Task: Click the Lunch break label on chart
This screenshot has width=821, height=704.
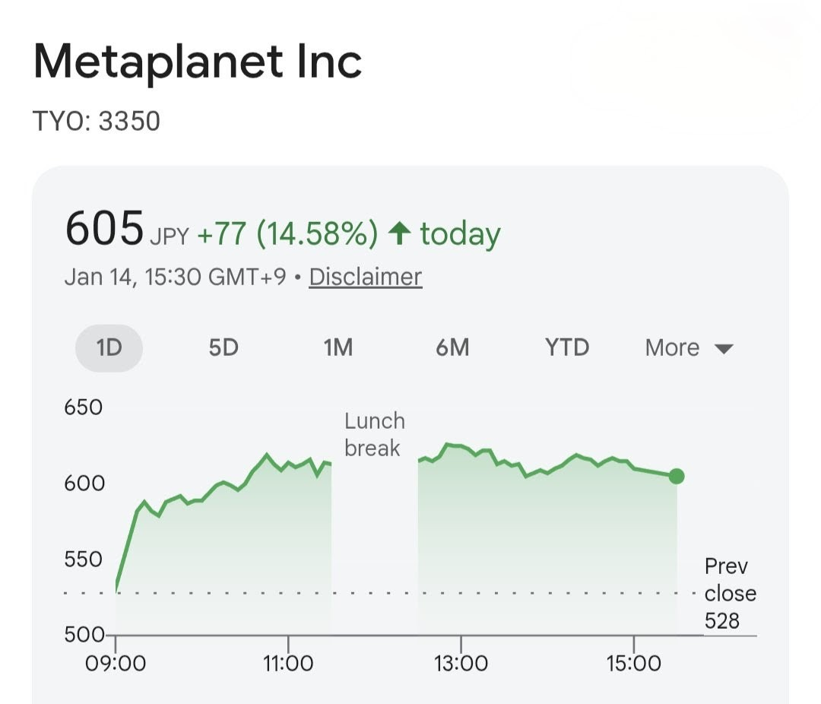Action: pyautogui.click(x=373, y=434)
